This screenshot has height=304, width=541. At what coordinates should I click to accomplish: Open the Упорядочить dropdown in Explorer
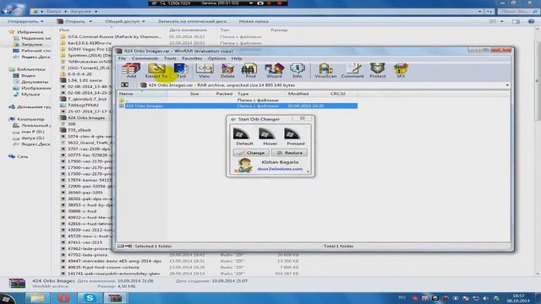[x=25, y=21]
